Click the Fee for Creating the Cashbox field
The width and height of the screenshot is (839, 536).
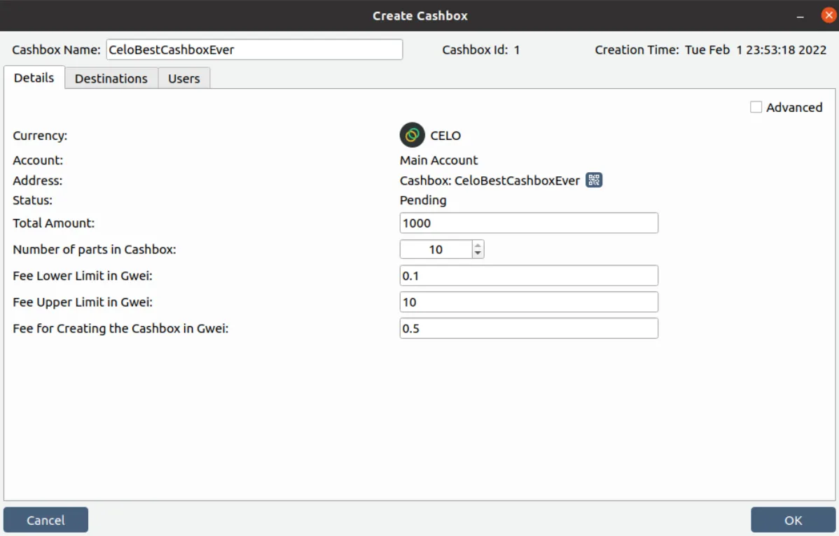[529, 328]
